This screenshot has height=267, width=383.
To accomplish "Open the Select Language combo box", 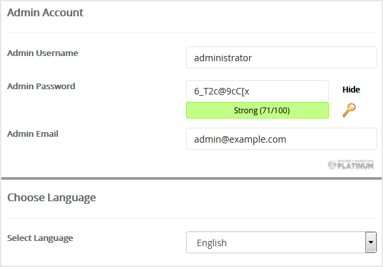I will (281, 242).
